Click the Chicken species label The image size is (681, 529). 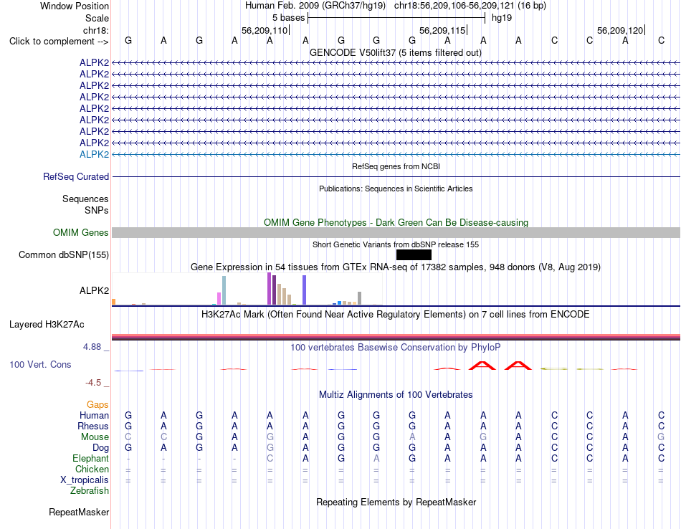[x=92, y=470]
